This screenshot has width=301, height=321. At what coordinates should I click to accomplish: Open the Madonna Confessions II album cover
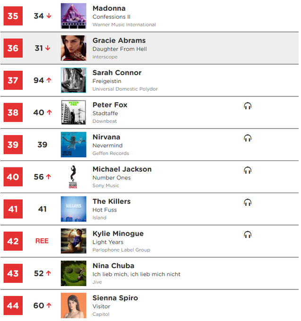point(74,16)
